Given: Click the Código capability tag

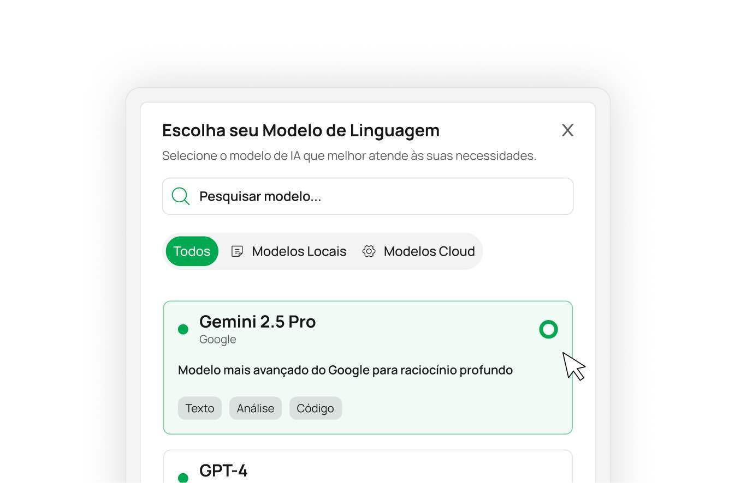Looking at the screenshot, I should point(315,408).
